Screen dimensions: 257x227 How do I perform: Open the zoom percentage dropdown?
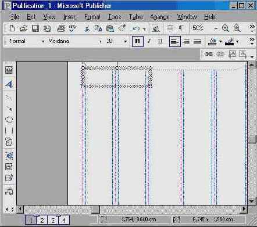coord(216,29)
